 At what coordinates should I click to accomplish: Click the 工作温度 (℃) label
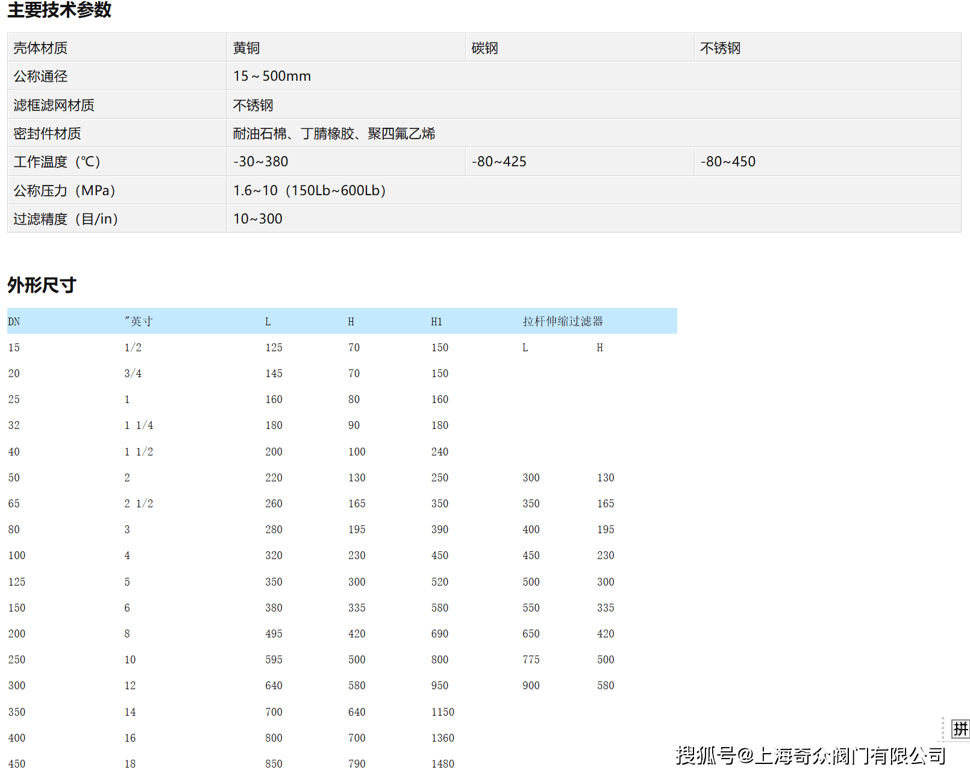coord(57,161)
